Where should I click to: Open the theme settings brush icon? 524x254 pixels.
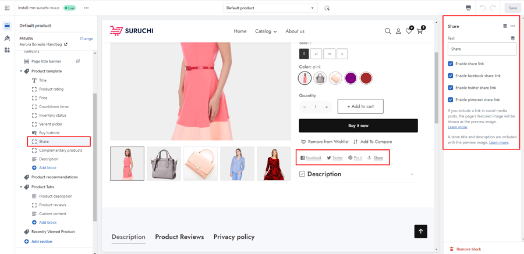pos(7,38)
